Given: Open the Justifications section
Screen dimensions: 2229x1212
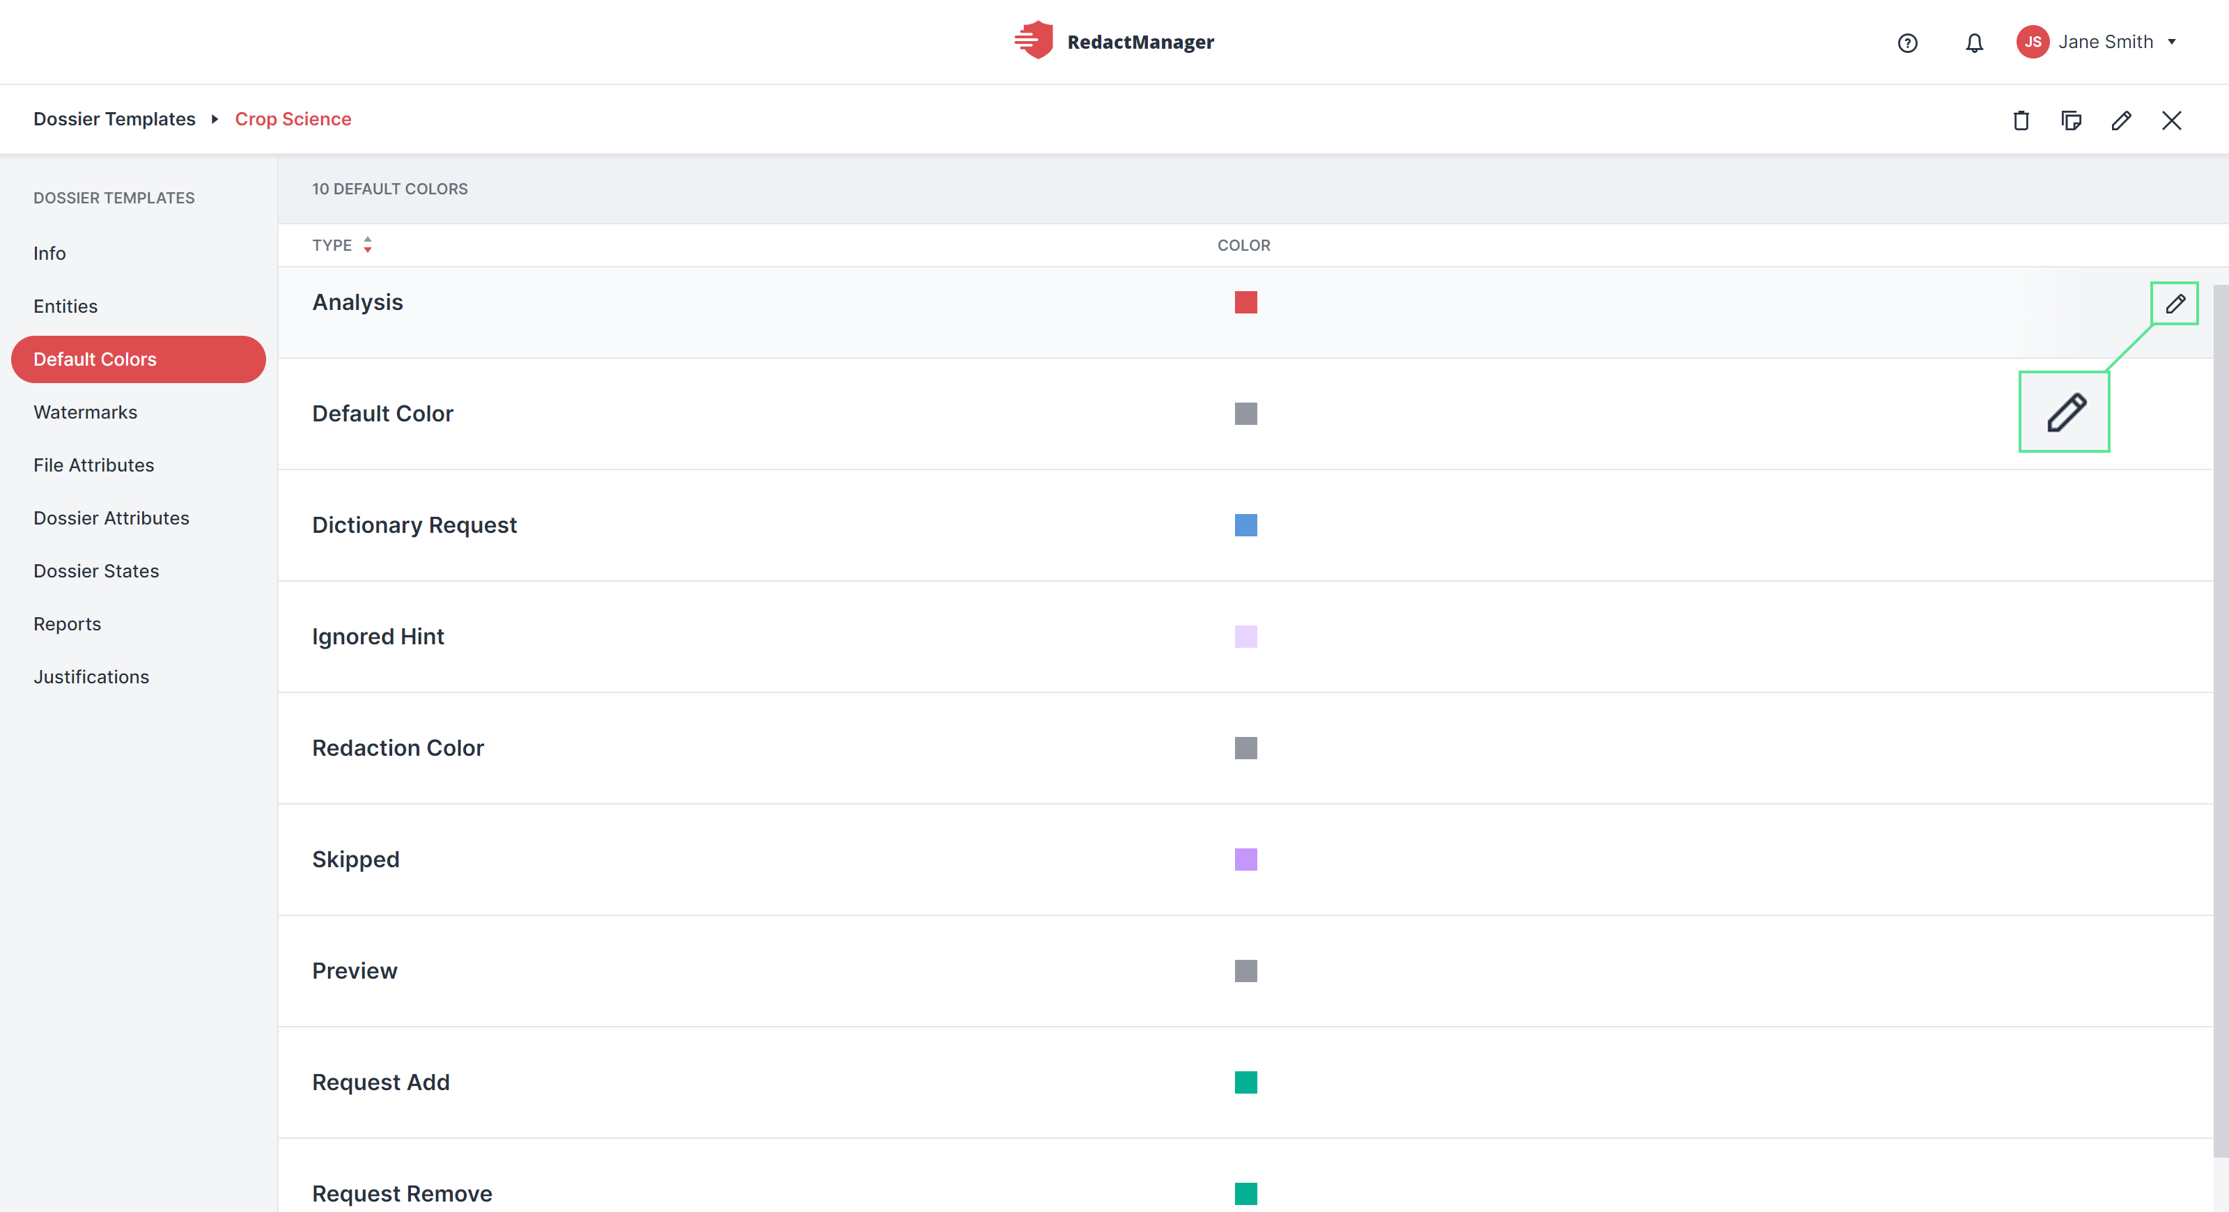Looking at the screenshot, I should [92, 676].
